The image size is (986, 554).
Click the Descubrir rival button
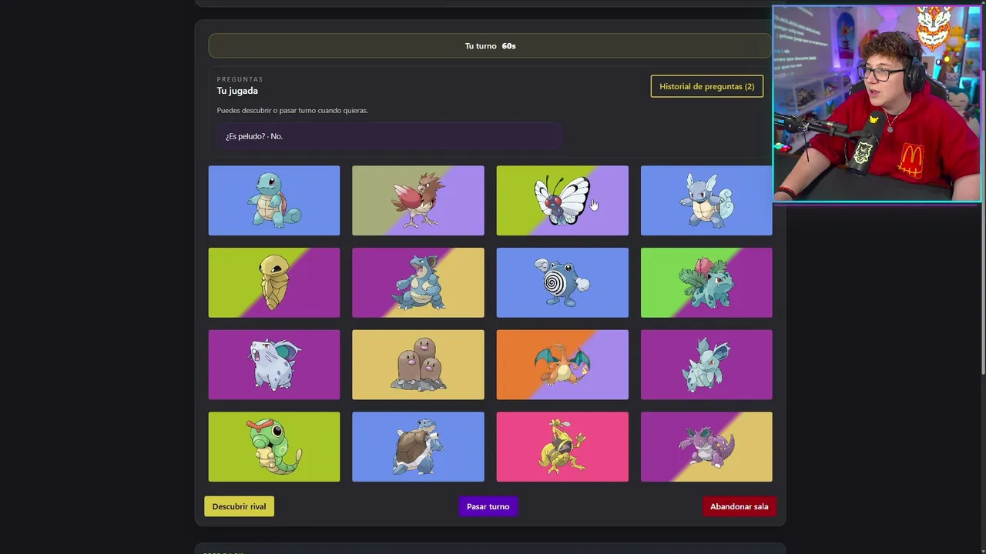pyautogui.click(x=239, y=506)
